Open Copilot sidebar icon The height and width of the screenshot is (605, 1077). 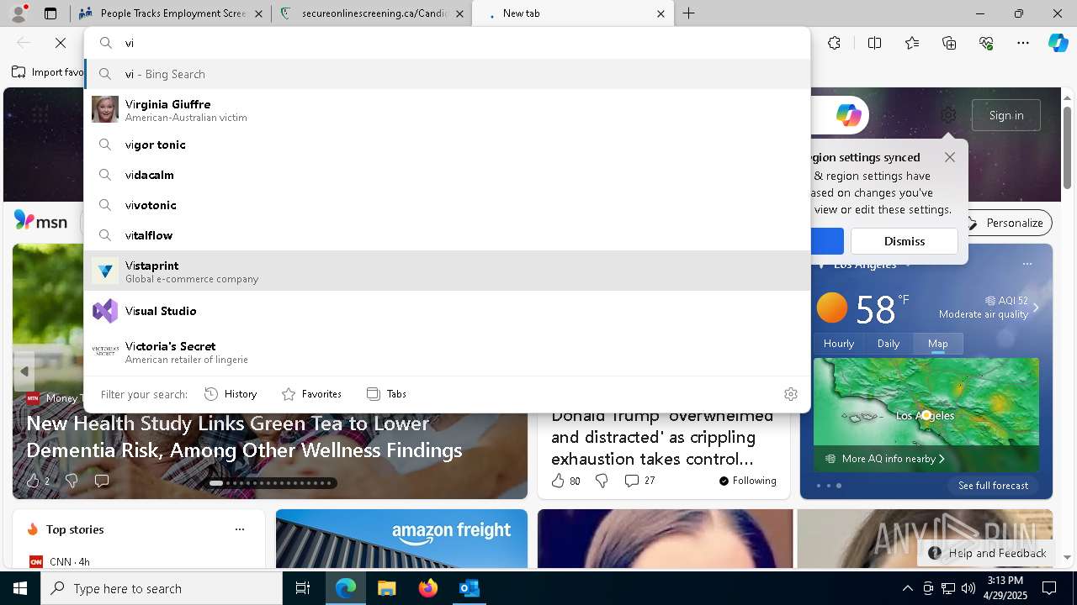point(1058,43)
